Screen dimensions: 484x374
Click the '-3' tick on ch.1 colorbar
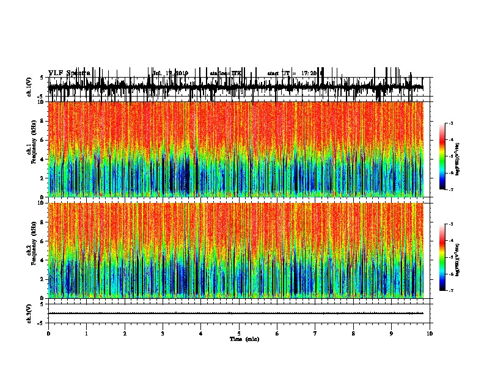pos(450,123)
